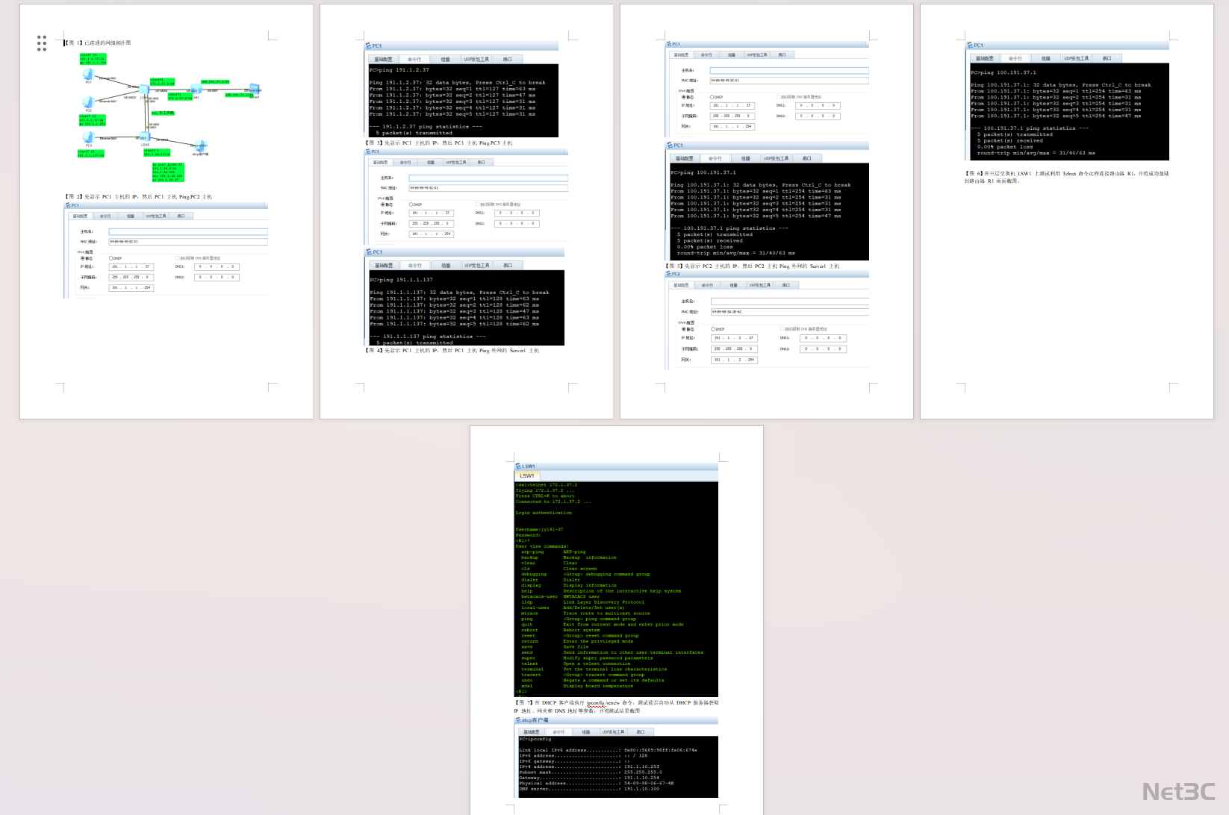The height and width of the screenshot is (815, 1229).
Task: Switch to the LSW1 tab on page five
Action: pos(527,475)
